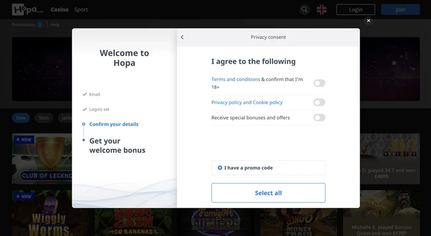Turn on Receive special bonuses and offers
This screenshot has width=431, height=236.
point(319,118)
